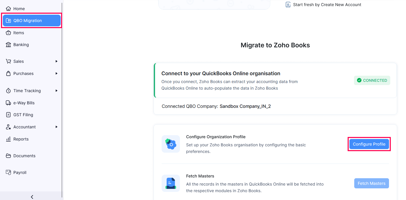This screenshot has height=200, width=406.
Task: Click the Fetch Masters document icon
Action: click(x=171, y=183)
